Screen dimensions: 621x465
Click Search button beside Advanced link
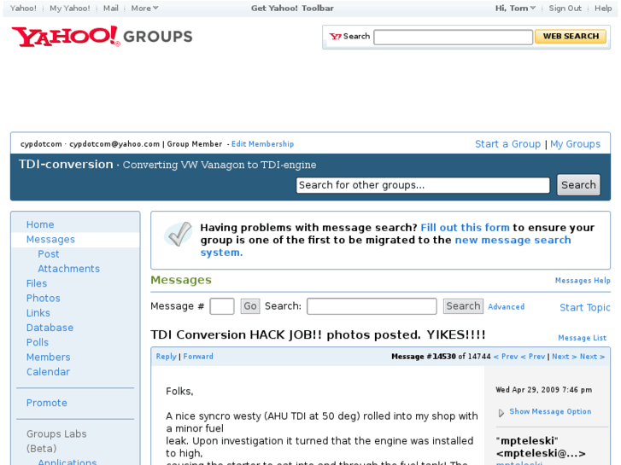pyautogui.click(x=463, y=306)
